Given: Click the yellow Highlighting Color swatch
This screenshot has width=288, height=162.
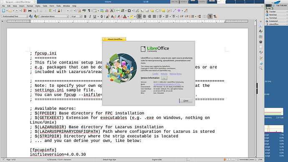Looking at the screenshot, I should (131, 16).
